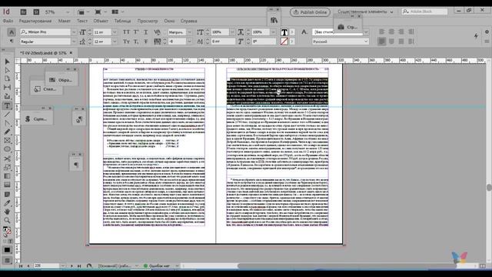Screen dimensions: 492x277
Task: Go to the first page button
Action: pos(21,266)
